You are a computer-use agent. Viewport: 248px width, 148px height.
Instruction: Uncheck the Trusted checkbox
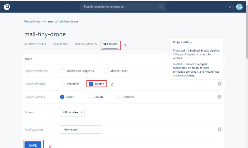point(91,84)
